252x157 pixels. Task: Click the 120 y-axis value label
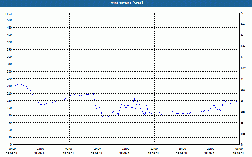pos(9,115)
